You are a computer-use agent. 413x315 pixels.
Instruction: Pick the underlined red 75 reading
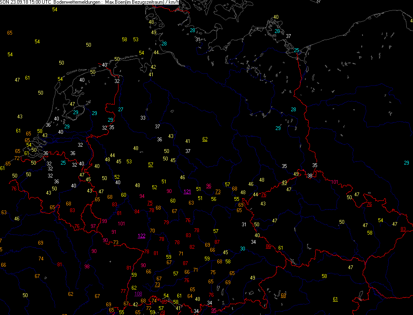[150, 202]
